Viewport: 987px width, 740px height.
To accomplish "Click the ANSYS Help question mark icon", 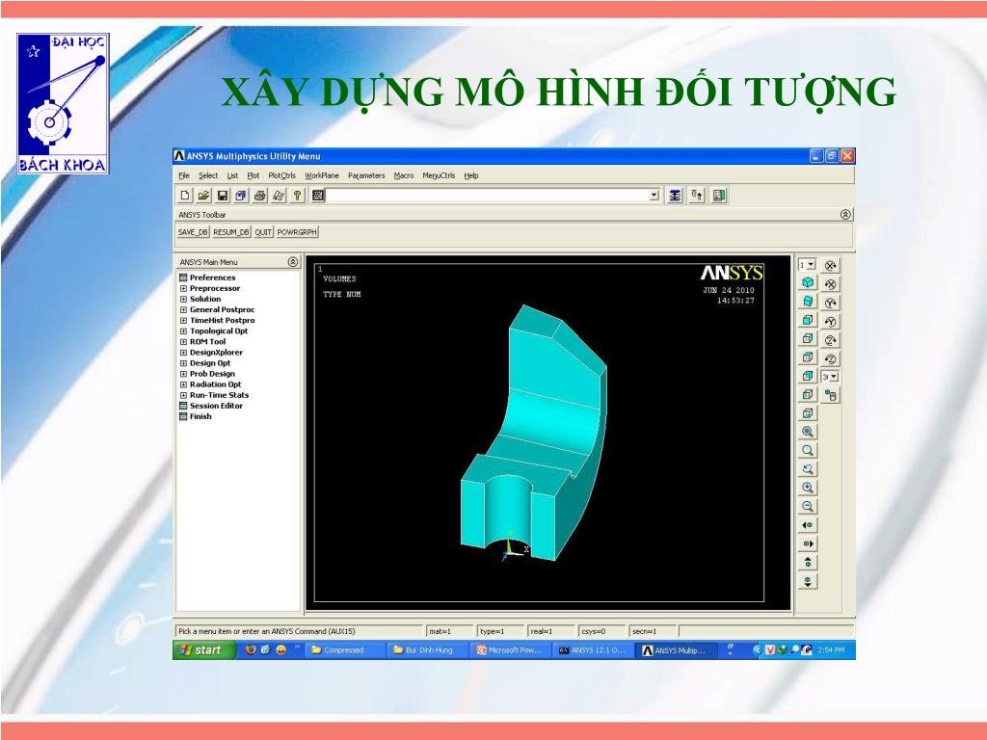I will point(298,196).
